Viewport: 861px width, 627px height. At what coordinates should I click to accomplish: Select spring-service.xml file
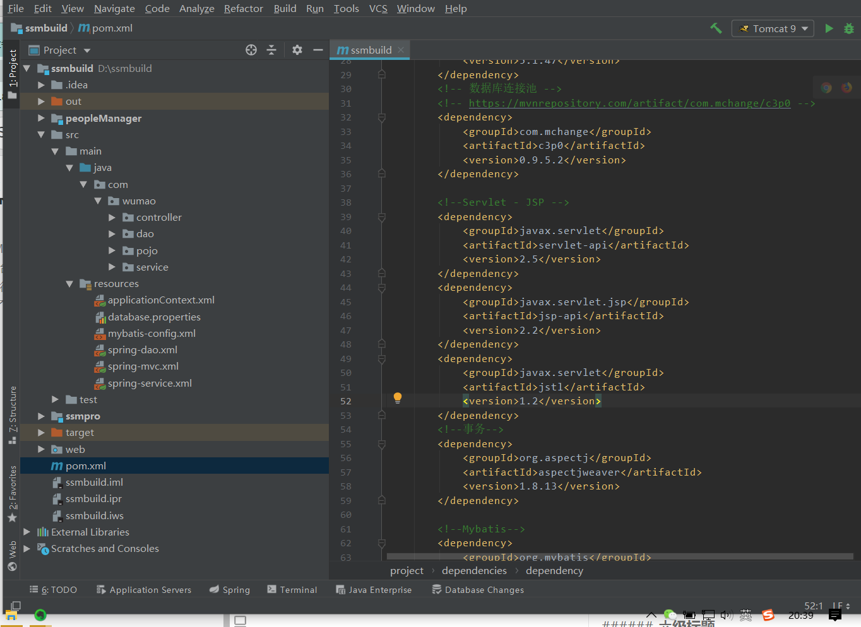(150, 383)
